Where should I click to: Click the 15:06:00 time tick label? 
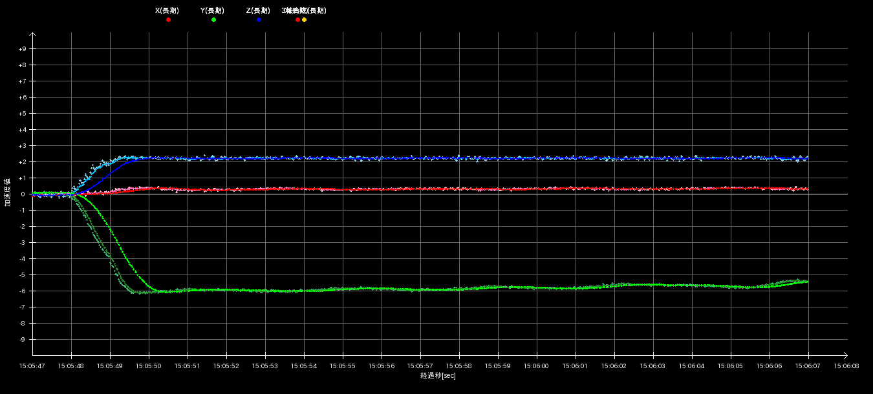pos(537,366)
